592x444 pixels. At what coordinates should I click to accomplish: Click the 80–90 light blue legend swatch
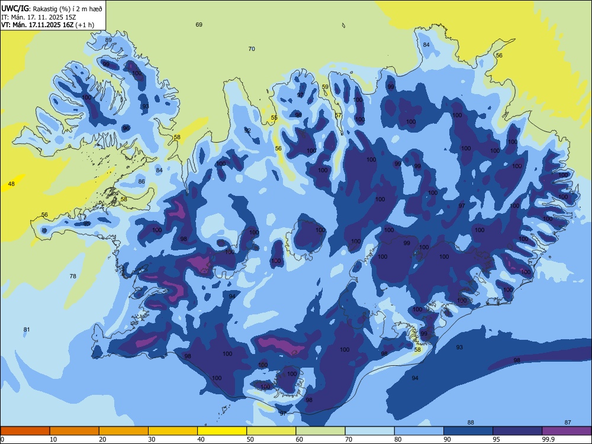coord(419,431)
